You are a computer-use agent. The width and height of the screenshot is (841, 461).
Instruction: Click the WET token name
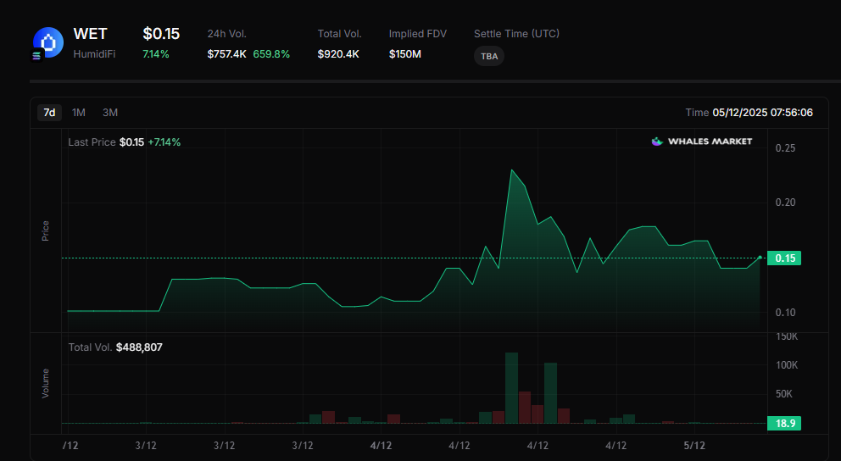(90, 34)
